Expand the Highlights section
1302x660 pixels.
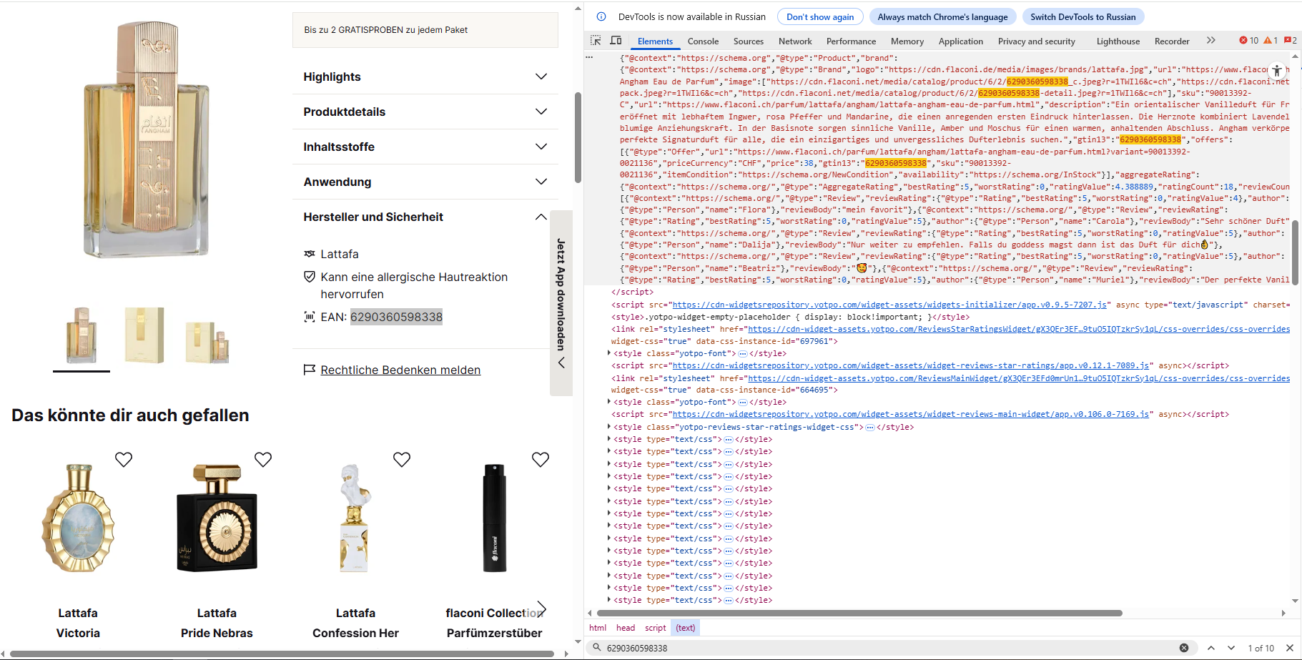pyautogui.click(x=425, y=77)
